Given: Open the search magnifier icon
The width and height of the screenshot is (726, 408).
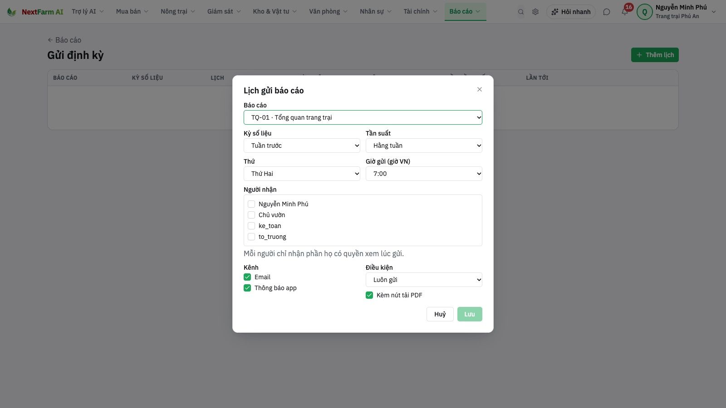Looking at the screenshot, I should (x=521, y=12).
